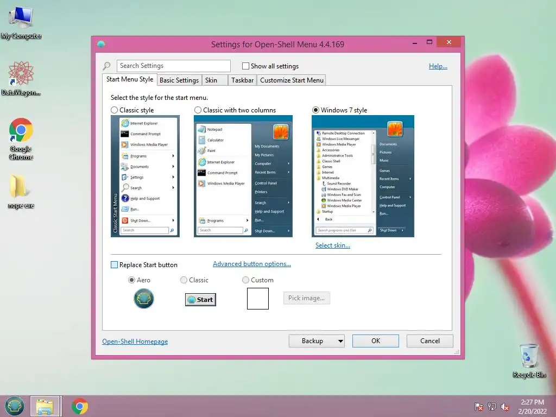Open My Computer desktop icon

click(x=21, y=22)
